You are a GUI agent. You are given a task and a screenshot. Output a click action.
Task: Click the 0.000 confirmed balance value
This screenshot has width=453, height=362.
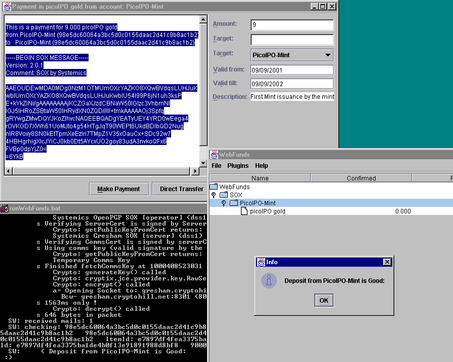click(x=403, y=211)
